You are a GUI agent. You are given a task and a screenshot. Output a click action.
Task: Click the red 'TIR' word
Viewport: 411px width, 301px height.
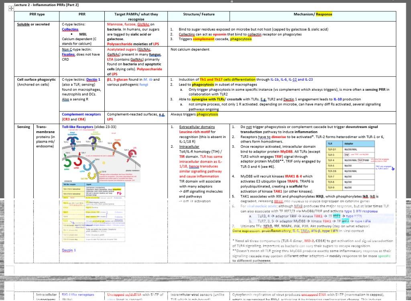(182, 157)
